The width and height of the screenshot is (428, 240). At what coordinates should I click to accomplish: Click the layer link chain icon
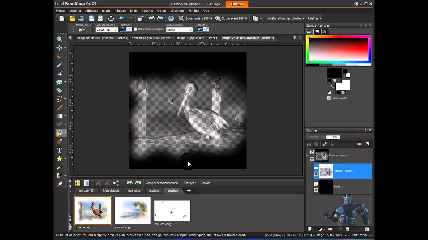[325, 144]
